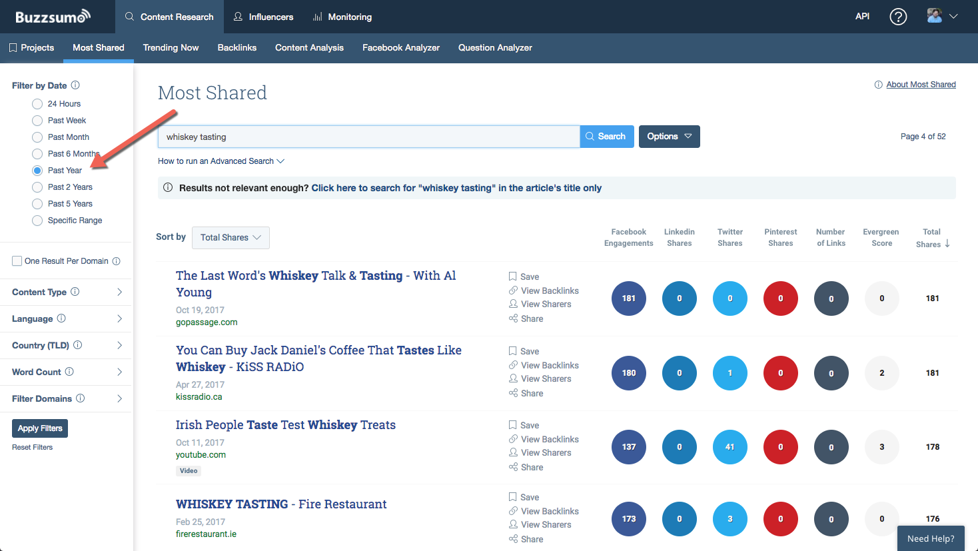The image size is (978, 551).
Task: Open the user avatar account menu
Action: tap(942, 17)
